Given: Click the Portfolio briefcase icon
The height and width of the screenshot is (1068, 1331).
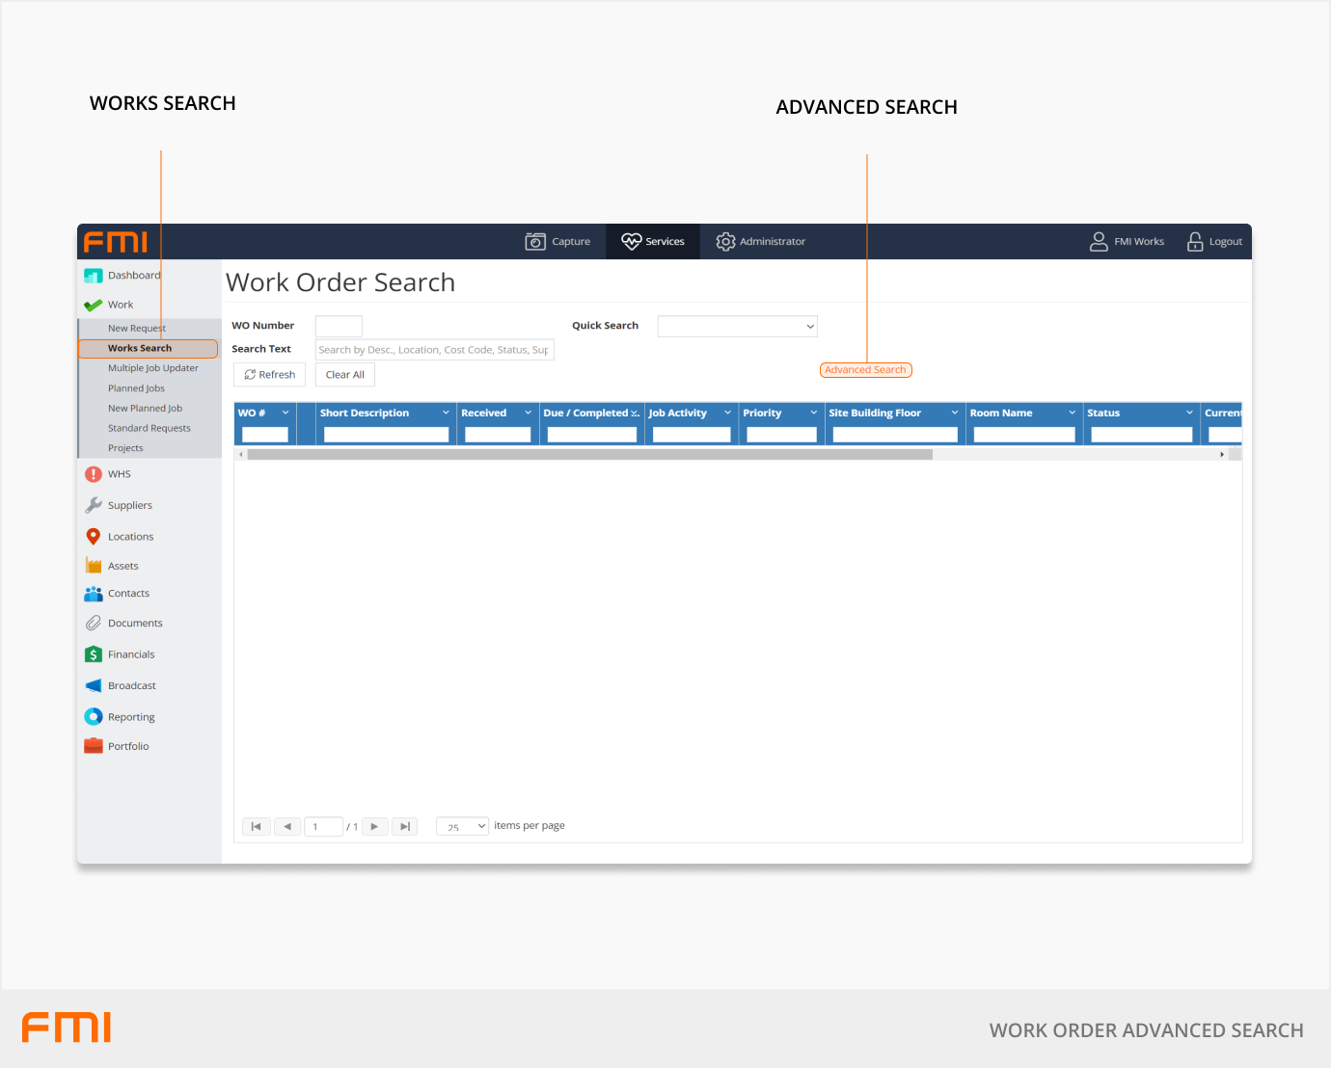Looking at the screenshot, I should click(94, 746).
